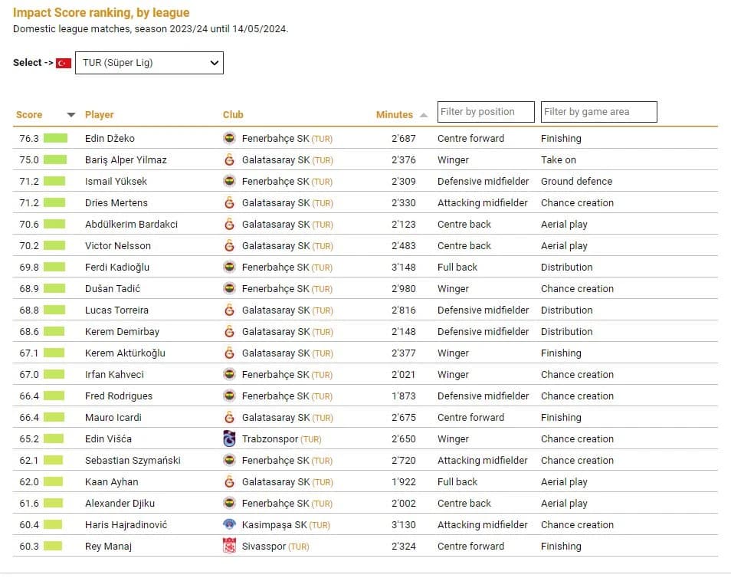Click Fenerbahçe crest in Ferdi Kadioğlu row
731x578 pixels.
(229, 268)
